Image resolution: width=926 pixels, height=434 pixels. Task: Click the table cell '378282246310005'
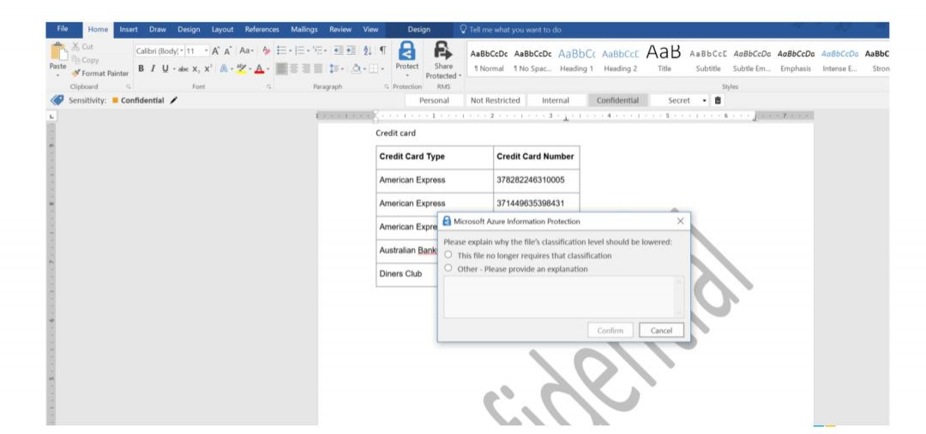pyautogui.click(x=536, y=181)
